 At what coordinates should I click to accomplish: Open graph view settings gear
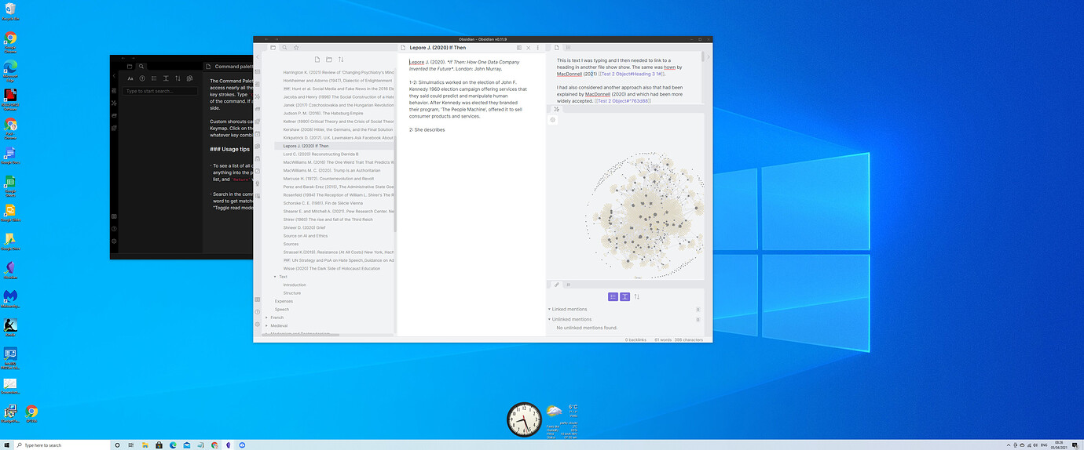click(552, 120)
